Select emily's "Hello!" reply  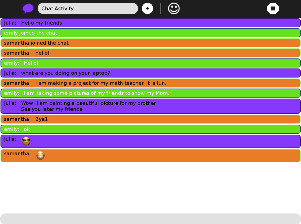pos(31,63)
